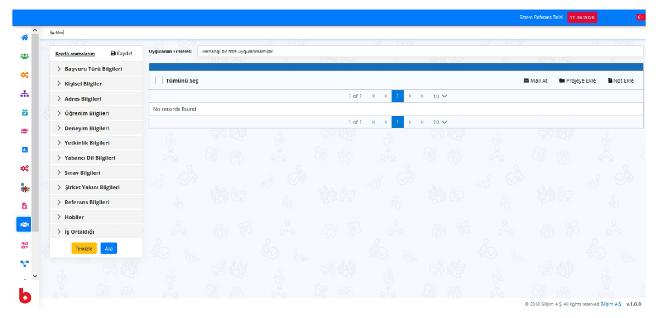Open the purple organization chart sidebar icon
Screen dimensions: 658x318
click(24, 94)
